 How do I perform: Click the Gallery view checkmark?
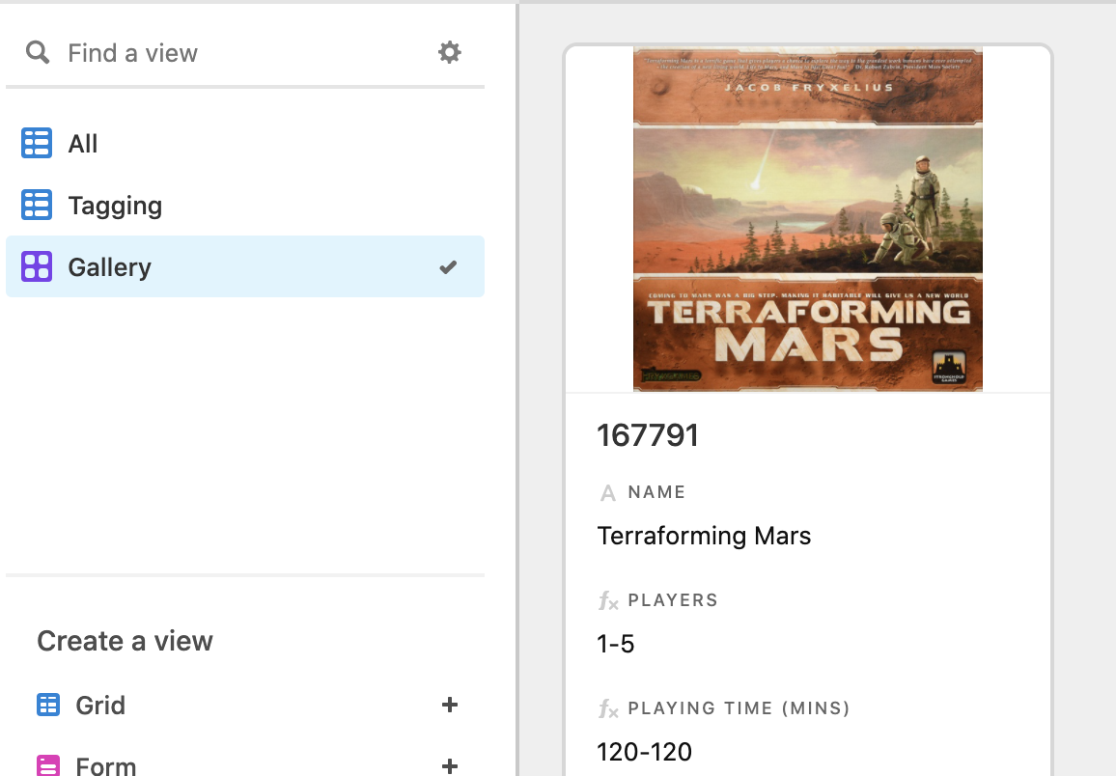click(x=448, y=267)
